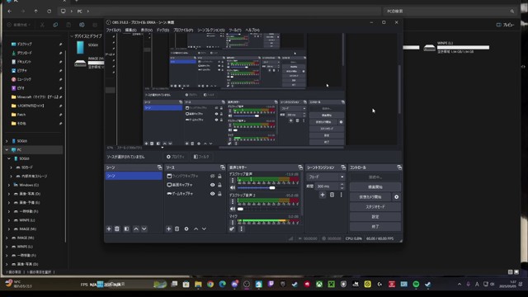Open the Xbox app from the taskbar
This screenshot has width=528, height=297.
[319, 284]
